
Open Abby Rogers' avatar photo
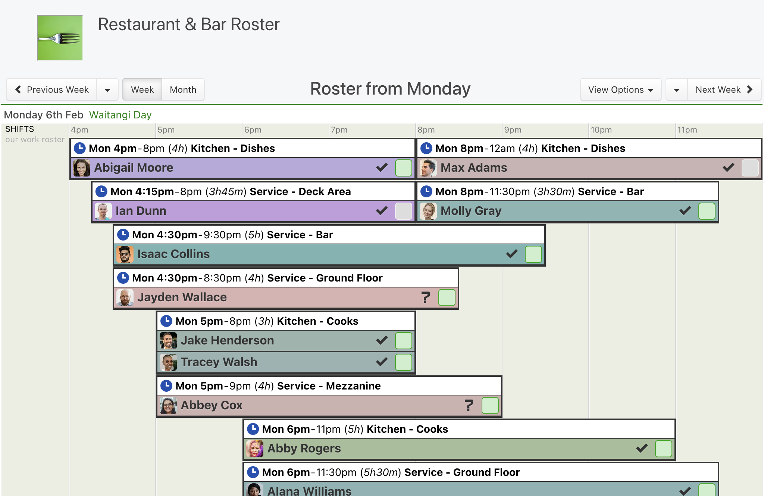pyautogui.click(x=255, y=449)
